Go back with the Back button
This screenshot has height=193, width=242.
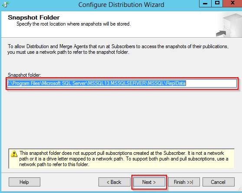114,182
